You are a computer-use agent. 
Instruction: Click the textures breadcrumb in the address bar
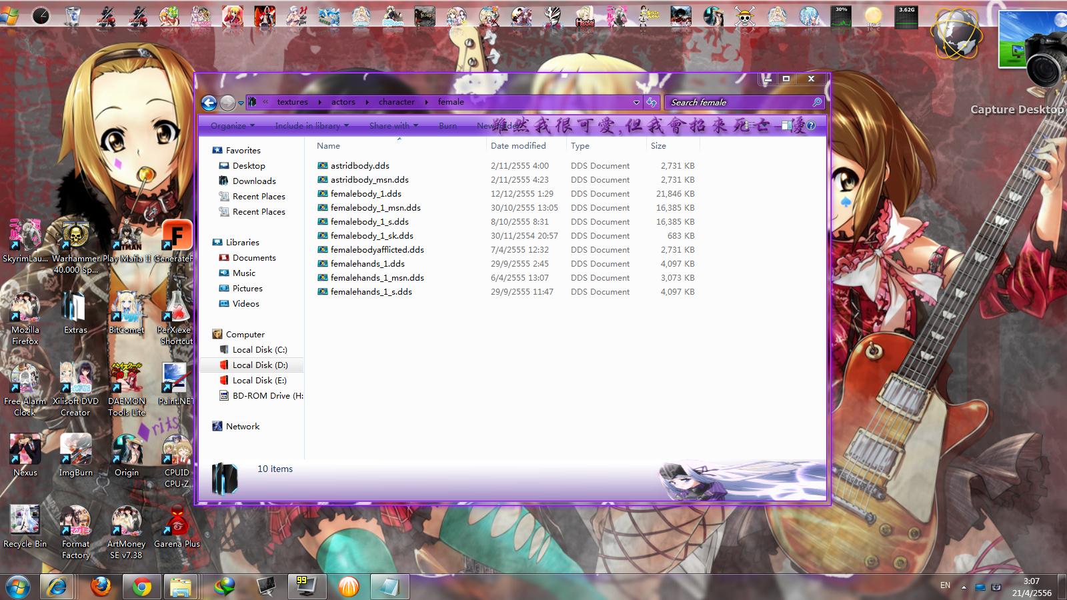tap(293, 102)
